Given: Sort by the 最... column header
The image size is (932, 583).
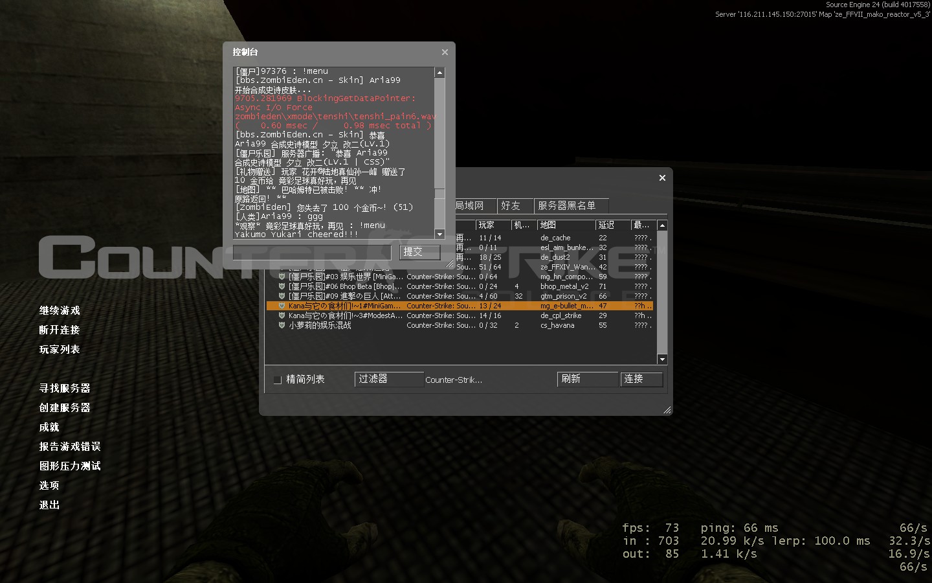Looking at the screenshot, I should (643, 225).
